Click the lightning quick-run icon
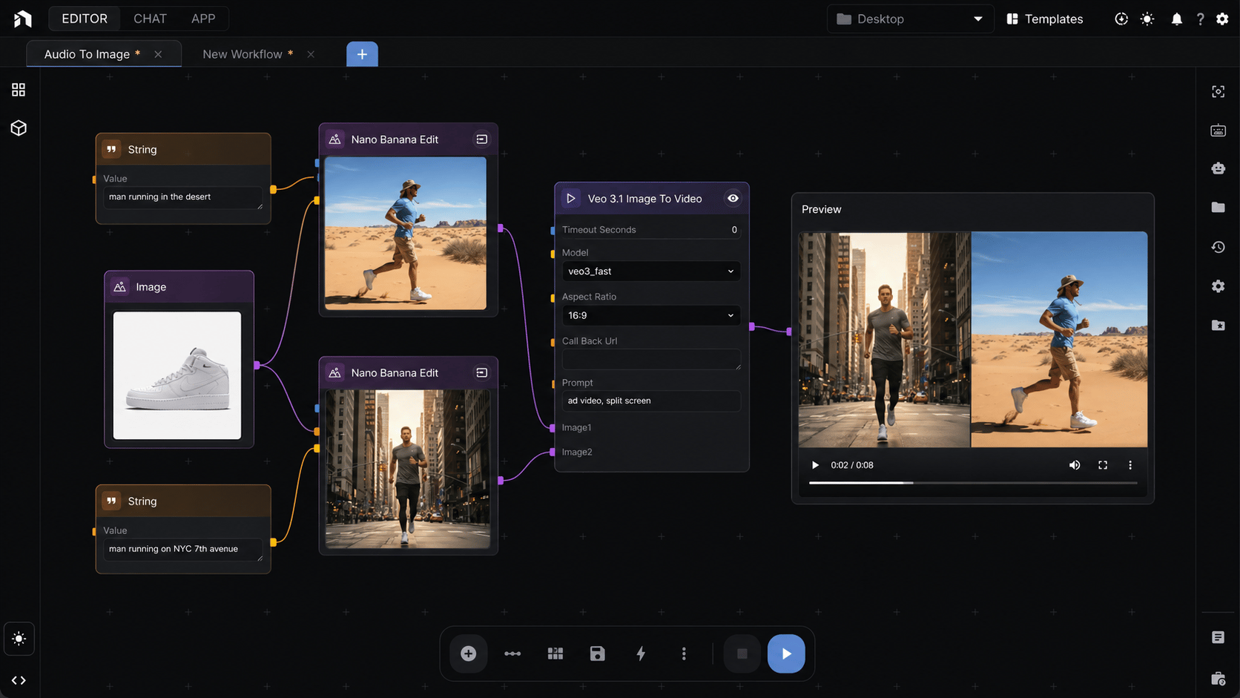This screenshot has width=1240, height=698. pyautogui.click(x=640, y=653)
